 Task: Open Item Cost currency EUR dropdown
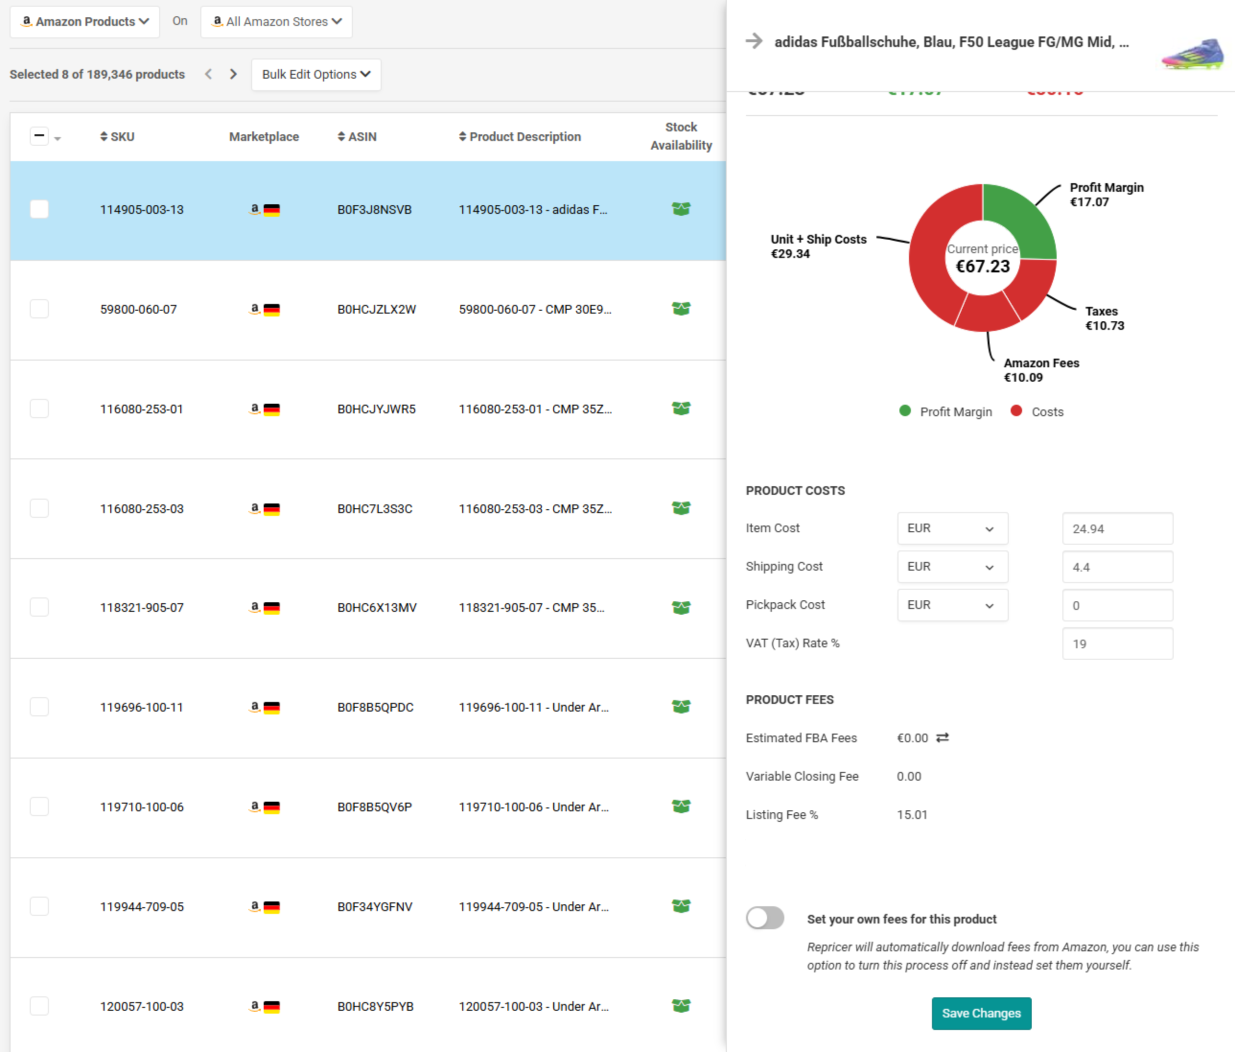pos(952,528)
